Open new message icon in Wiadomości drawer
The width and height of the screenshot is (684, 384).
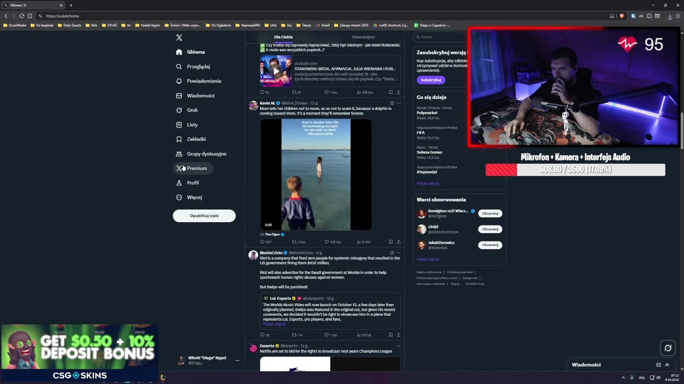click(x=658, y=365)
